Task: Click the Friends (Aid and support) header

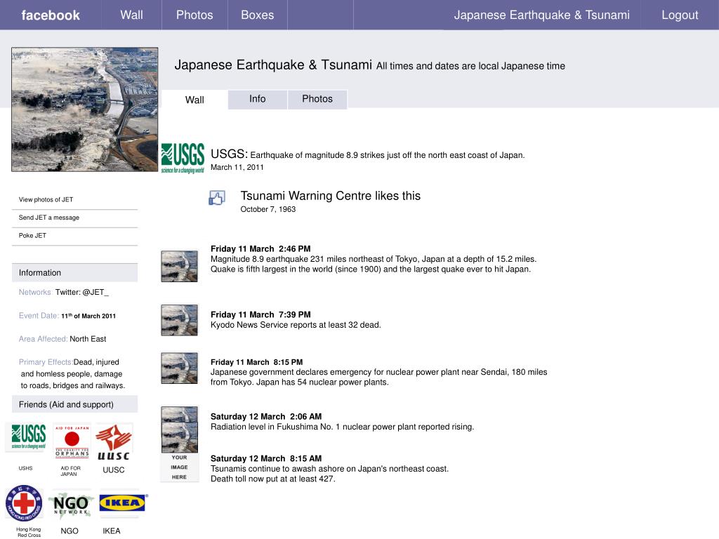Action: tap(74, 404)
